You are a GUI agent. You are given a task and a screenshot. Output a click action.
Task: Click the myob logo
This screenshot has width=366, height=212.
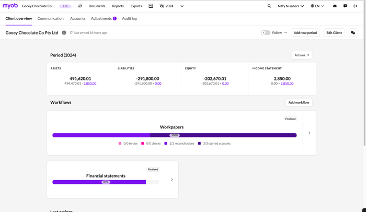[x=10, y=6]
